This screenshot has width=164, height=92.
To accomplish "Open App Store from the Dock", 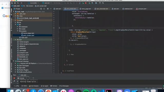I will tap(33, 91).
